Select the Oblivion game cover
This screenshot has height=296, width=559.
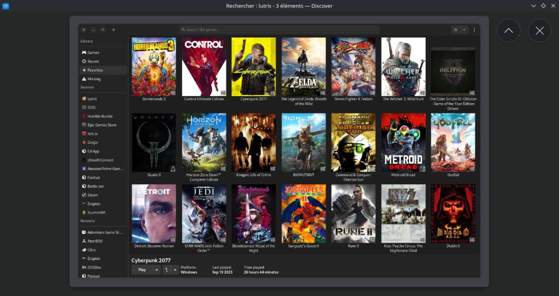coord(453,71)
